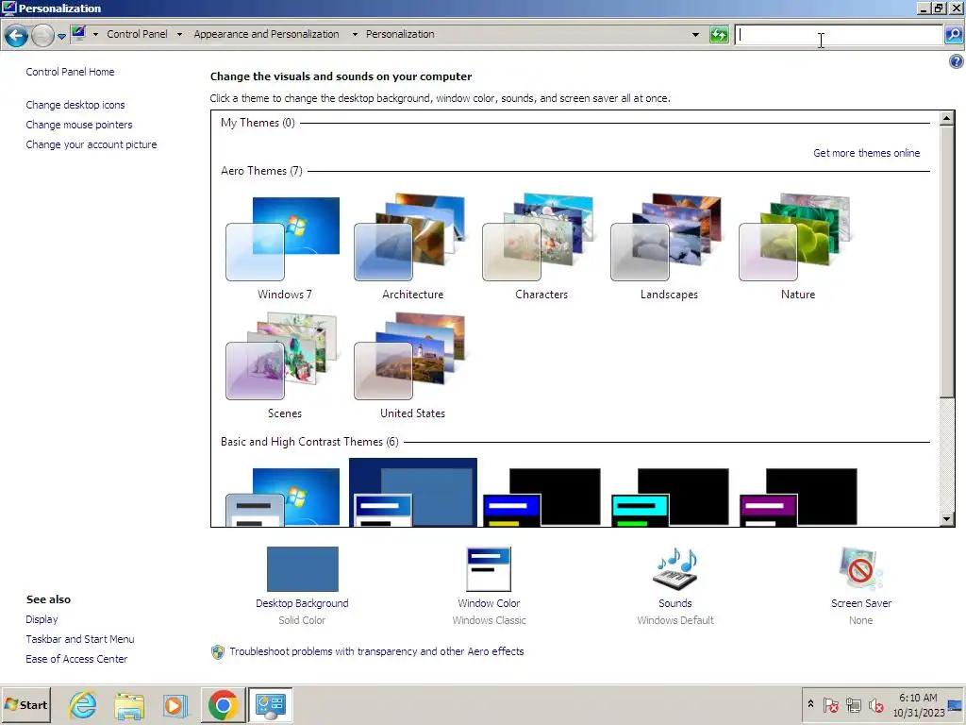Click the Personalization breadcrumb
966x725 pixels.
(x=400, y=34)
